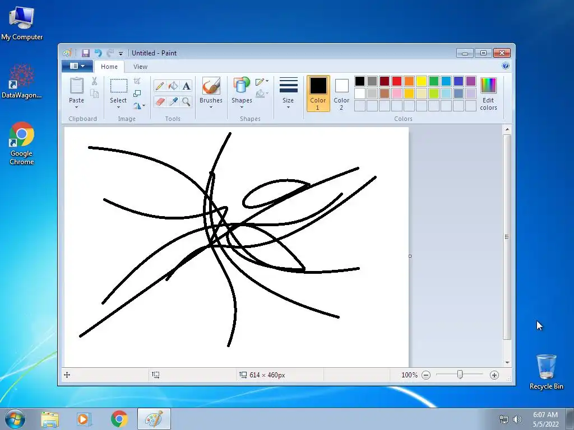Click the Paste clipboard icon
Viewport: 574px width, 430px height.
pyautogui.click(x=76, y=86)
